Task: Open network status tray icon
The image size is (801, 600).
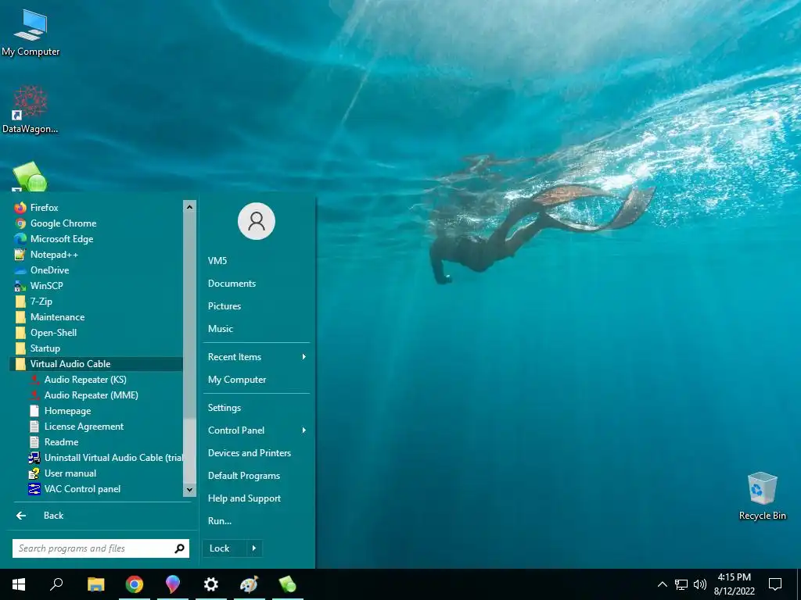Action: [x=681, y=584]
